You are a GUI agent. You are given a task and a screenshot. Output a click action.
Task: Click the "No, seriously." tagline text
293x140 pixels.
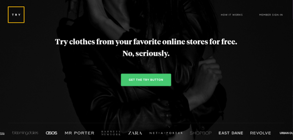tap(146, 54)
